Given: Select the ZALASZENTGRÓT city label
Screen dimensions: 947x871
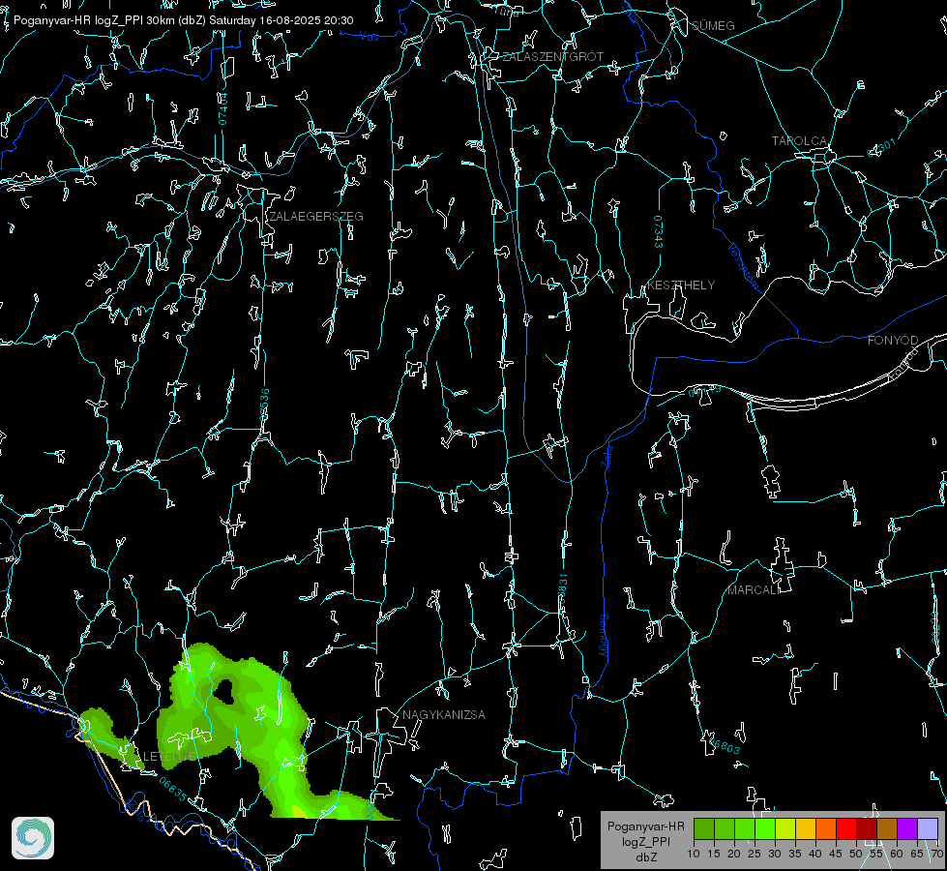Looking at the screenshot, I should click(x=552, y=57).
